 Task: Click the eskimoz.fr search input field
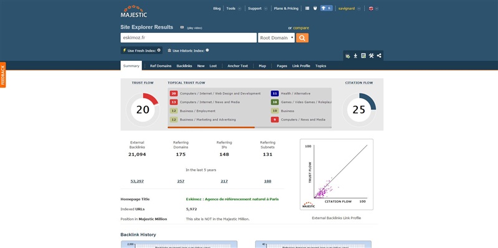pos(189,38)
